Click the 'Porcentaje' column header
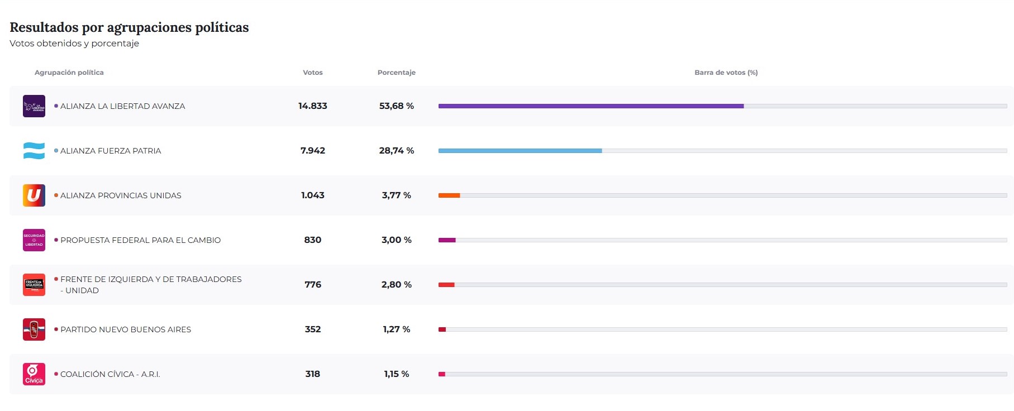Image resolution: width=1014 pixels, height=411 pixels. point(396,73)
